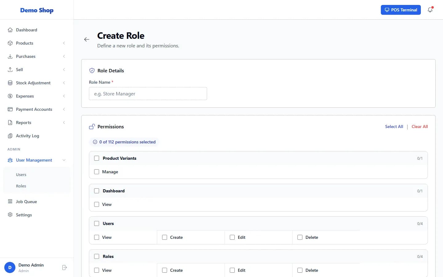Screen dimensions: 443x277
Task: Expand the Purchases submenu chevron
Action: 64,56
